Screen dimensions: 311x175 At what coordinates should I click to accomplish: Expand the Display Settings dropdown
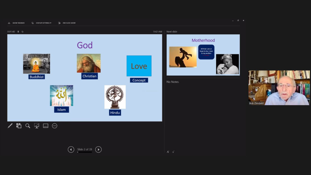pos(41,23)
